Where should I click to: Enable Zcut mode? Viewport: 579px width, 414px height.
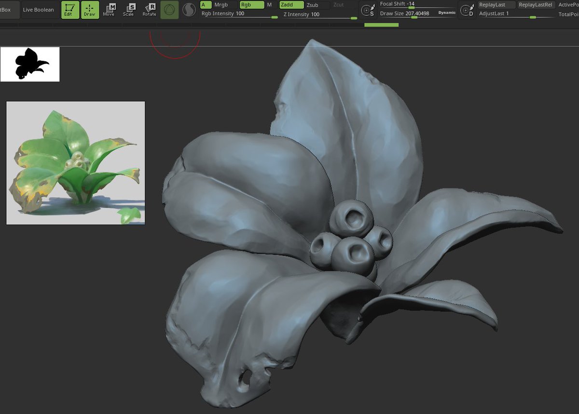[x=344, y=5]
